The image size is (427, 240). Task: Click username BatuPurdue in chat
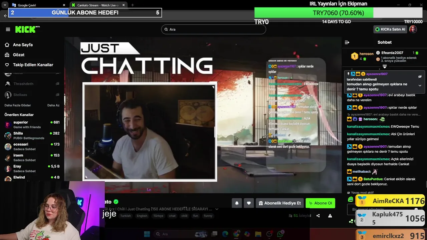tap(373, 179)
